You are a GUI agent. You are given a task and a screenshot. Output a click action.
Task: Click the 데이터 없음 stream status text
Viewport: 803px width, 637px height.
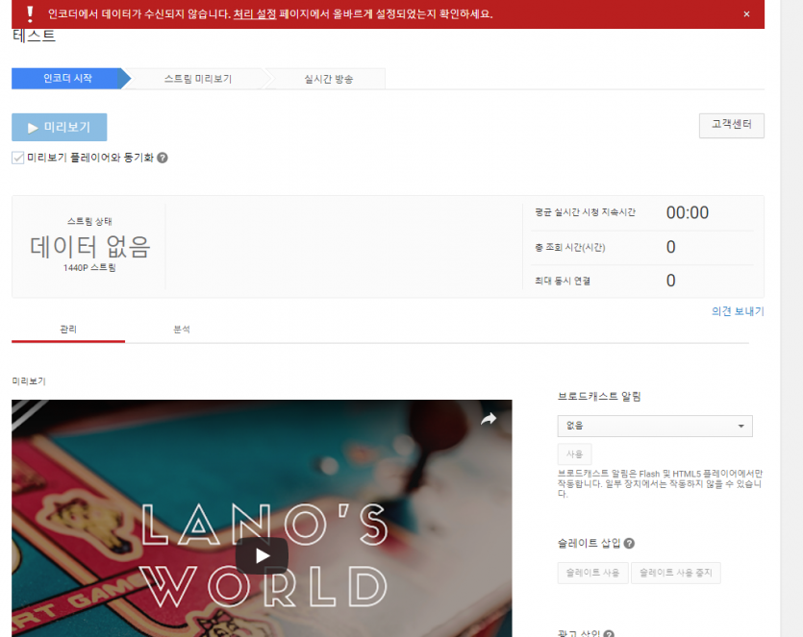pos(89,247)
